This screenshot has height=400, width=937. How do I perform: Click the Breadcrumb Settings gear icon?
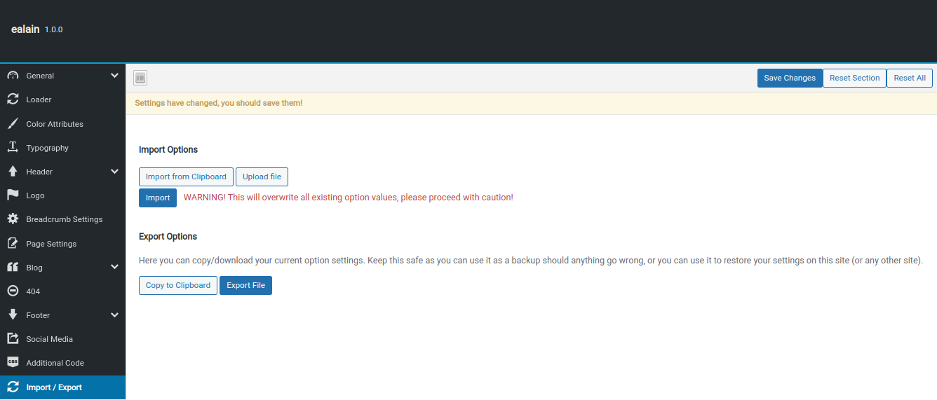click(13, 219)
